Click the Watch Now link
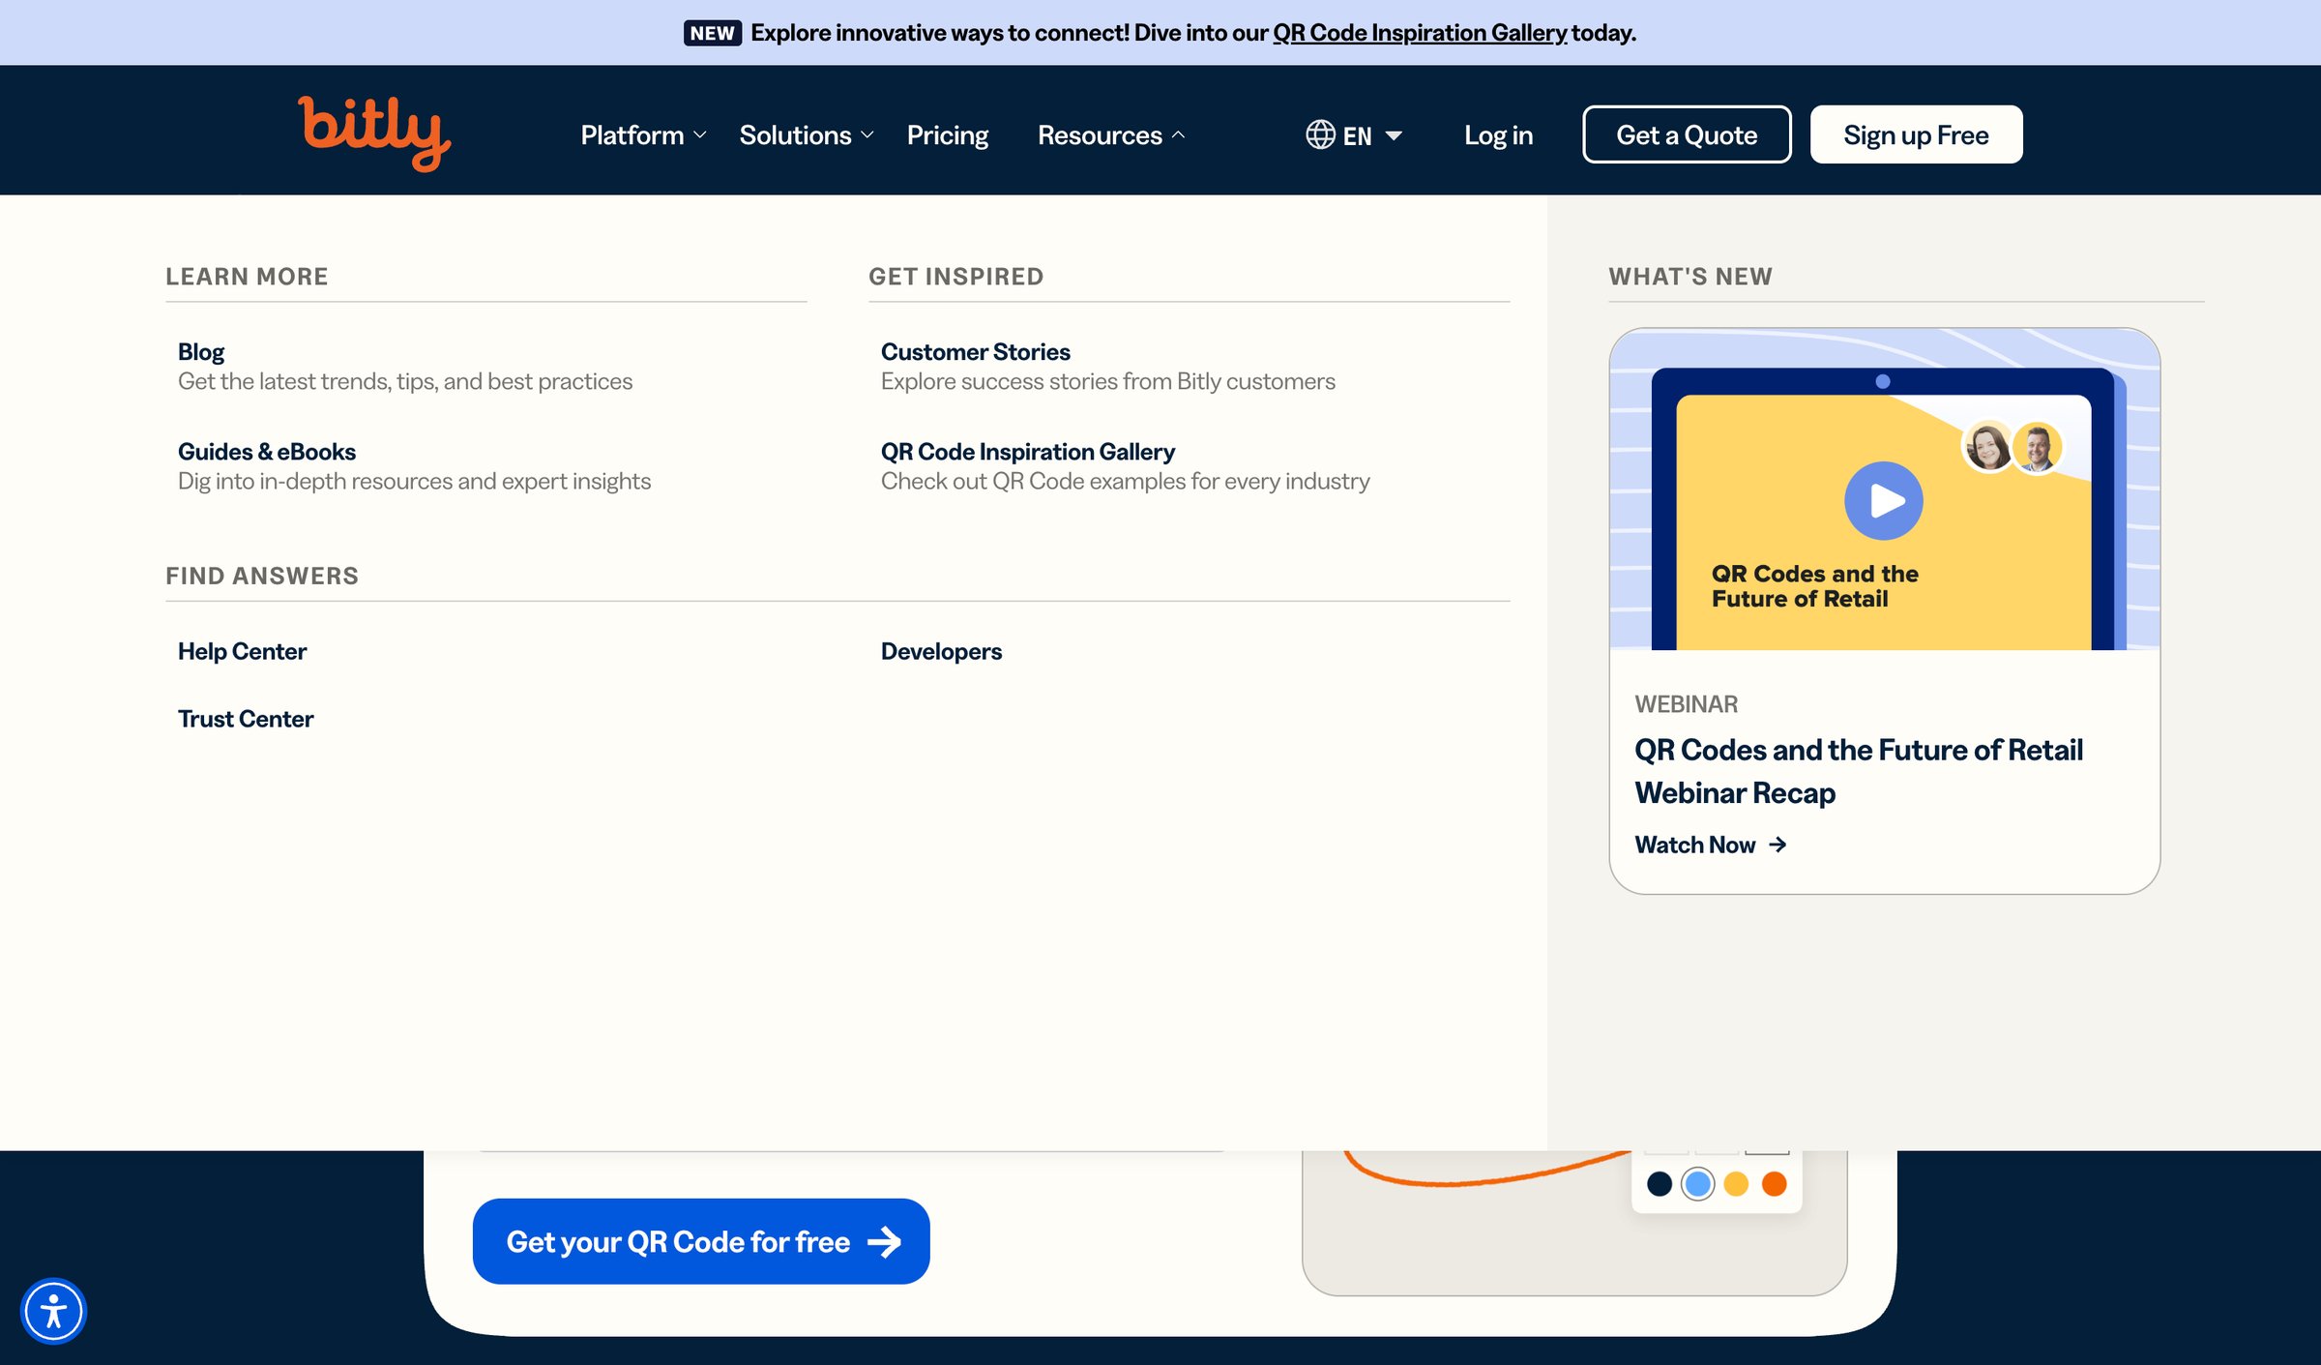This screenshot has height=1365, width=2321. 1694,845
